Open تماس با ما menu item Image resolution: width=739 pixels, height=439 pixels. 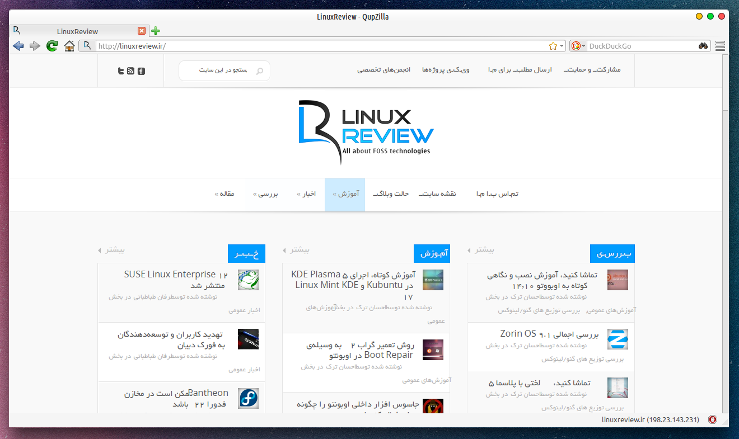pos(497,194)
